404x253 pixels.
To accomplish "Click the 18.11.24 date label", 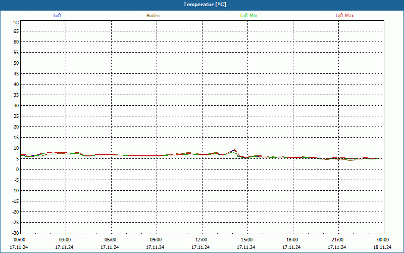I will click(382, 247).
